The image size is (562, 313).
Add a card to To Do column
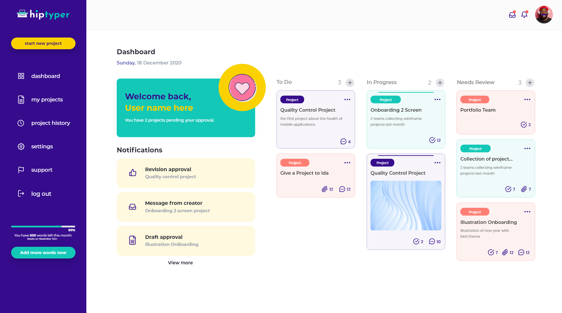[350, 83]
